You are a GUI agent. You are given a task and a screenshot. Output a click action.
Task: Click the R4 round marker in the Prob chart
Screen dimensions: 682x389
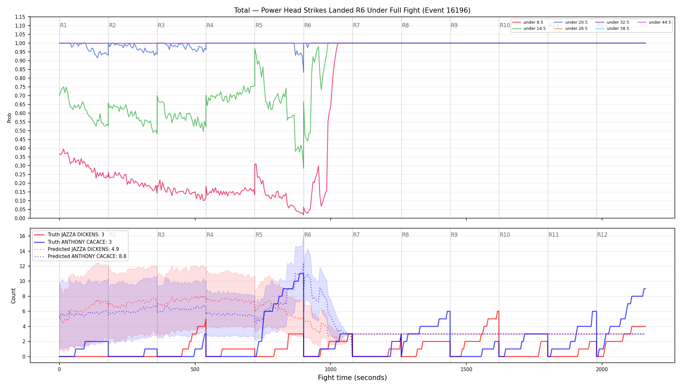(210, 25)
